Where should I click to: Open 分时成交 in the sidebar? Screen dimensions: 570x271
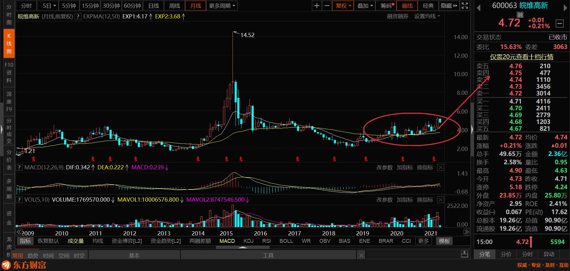point(9,131)
